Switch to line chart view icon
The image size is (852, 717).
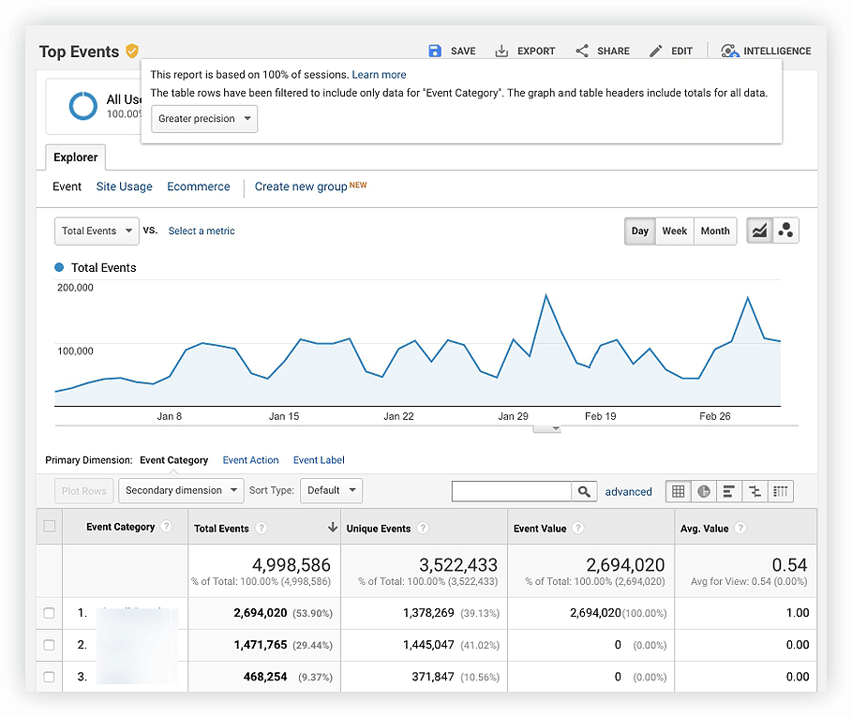(x=759, y=231)
